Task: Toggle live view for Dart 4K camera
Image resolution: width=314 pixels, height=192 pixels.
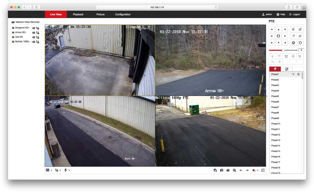Action: (x=33, y=37)
